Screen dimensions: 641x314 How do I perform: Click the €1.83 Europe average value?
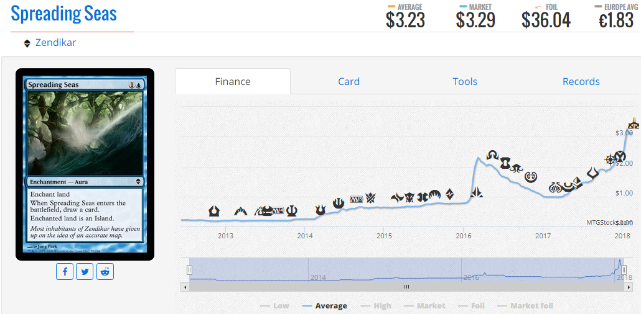(x=615, y=20)
